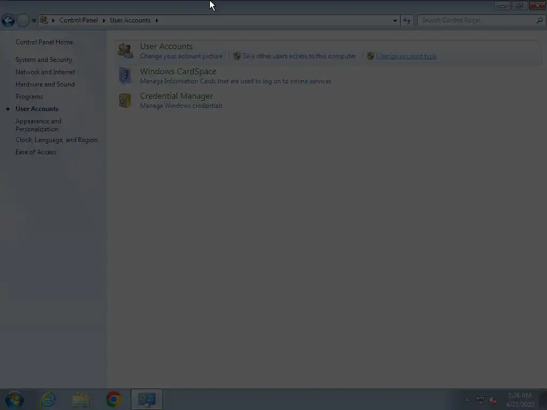Click shield icon beside Change account type
The width and height of the screenshot is (547, 410).
coord(371,56)
